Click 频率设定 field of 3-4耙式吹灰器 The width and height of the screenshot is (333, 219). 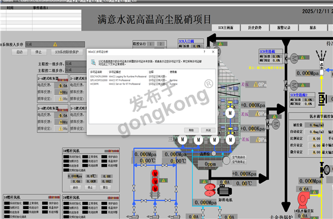(61, 129)
